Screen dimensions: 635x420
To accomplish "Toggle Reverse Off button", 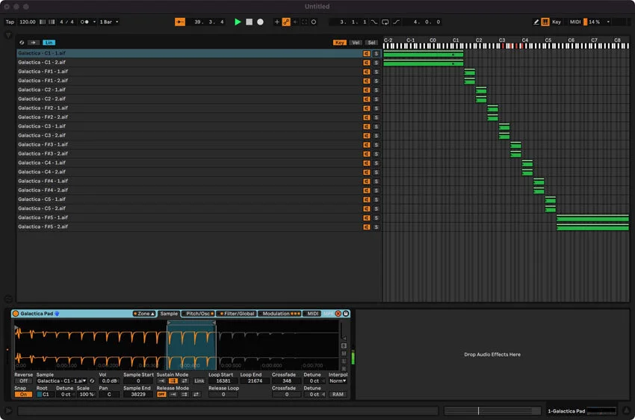I will point(23,381).
